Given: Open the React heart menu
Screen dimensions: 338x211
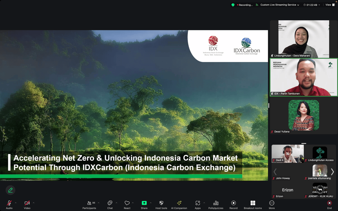Looking at the screenshot, I should point(127,205).
